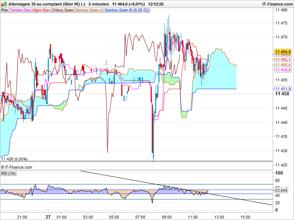Click the 03:00 time axis label
Screen dimensions: 294x220
click(88, 217)
